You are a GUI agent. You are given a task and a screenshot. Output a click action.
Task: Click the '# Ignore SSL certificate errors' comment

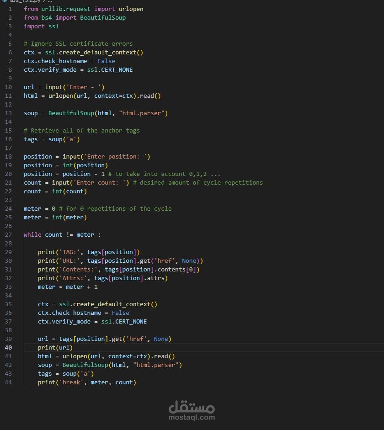point(78,44)
